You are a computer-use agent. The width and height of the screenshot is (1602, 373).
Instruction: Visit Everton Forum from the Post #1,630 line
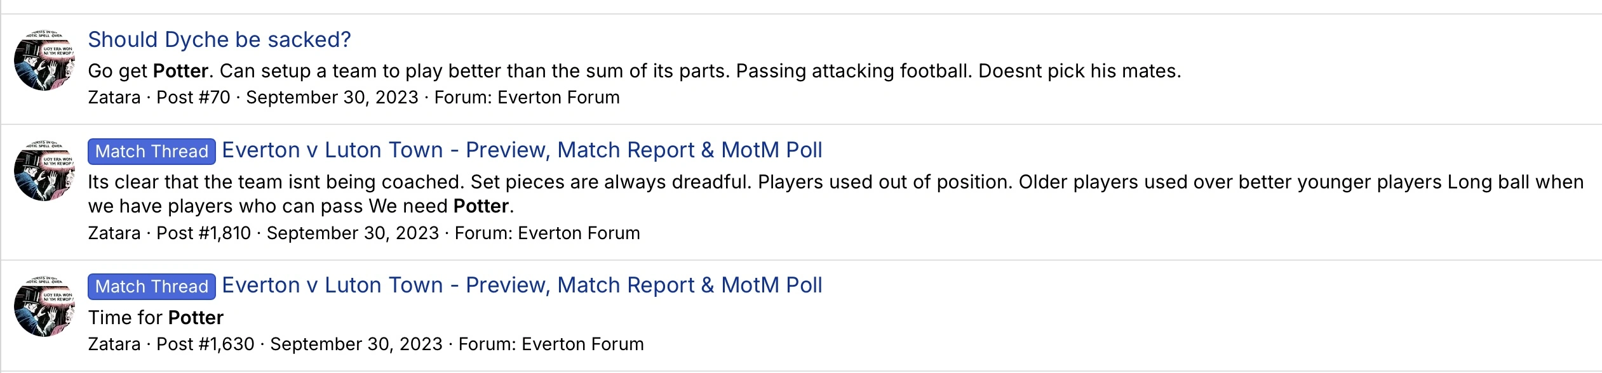point(582,344)
